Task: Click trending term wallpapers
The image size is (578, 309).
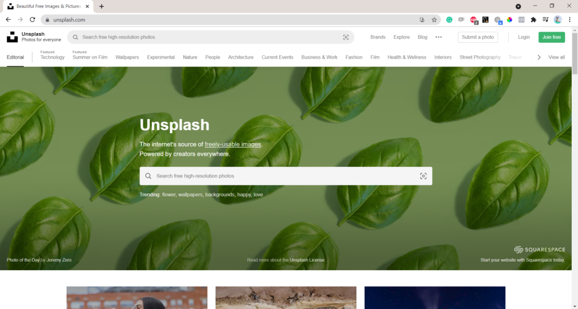Action: click(x=190, y=195)
